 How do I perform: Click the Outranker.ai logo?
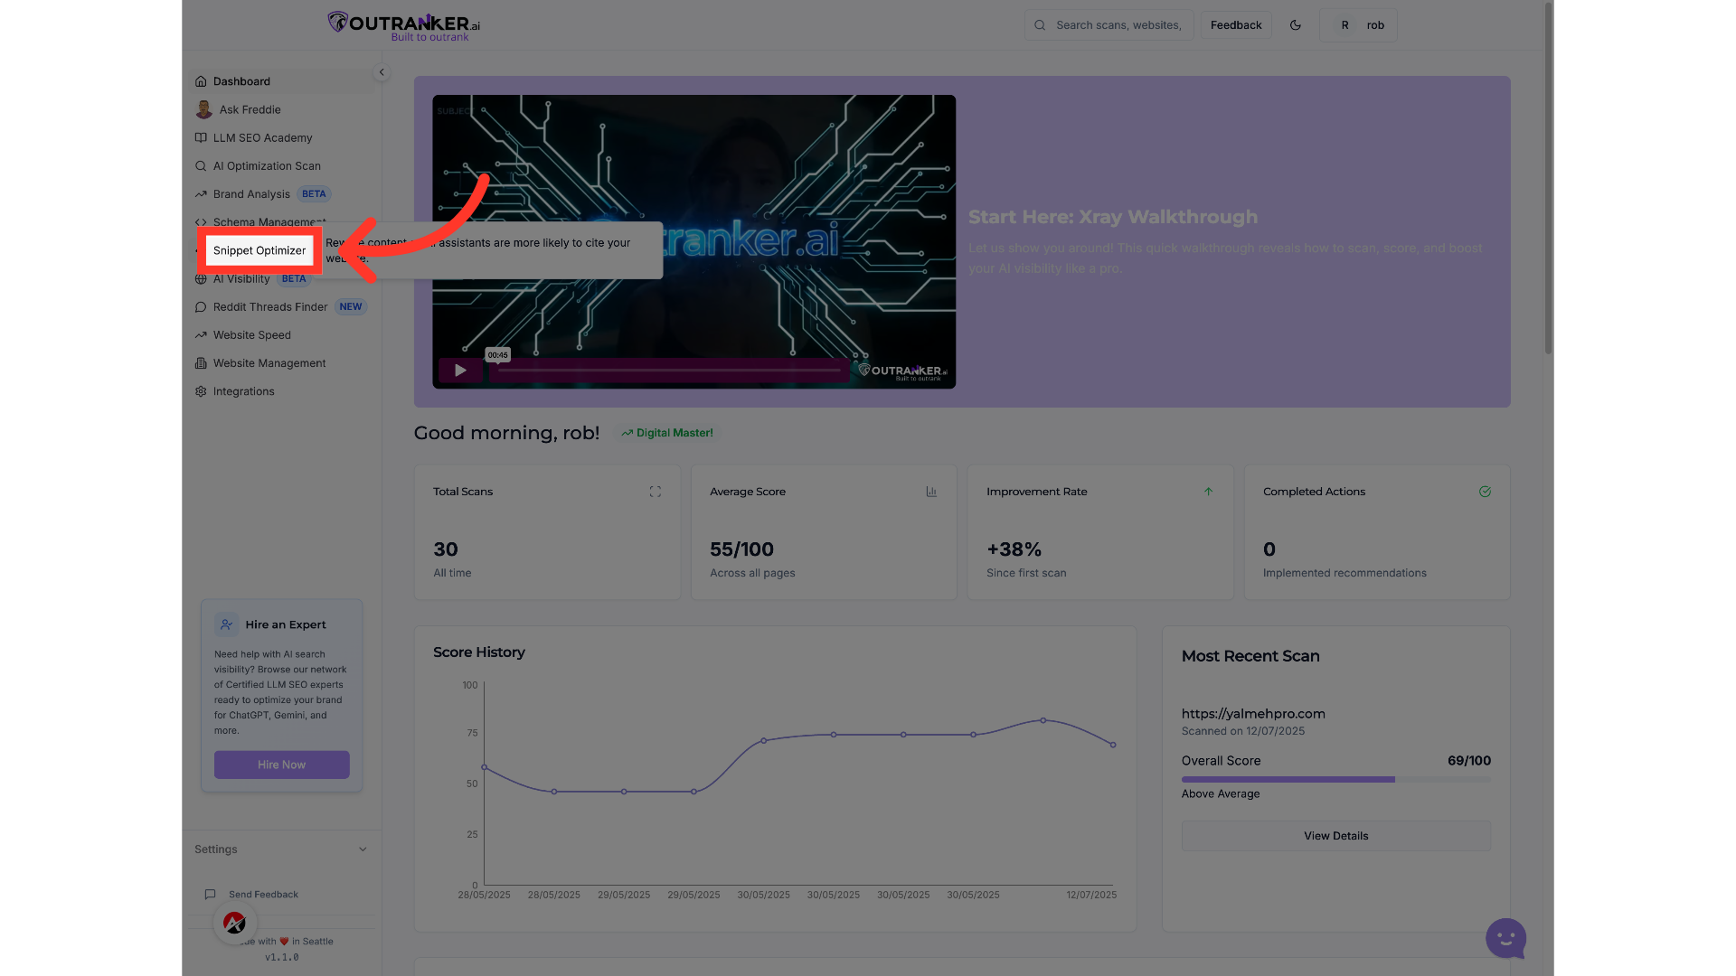(x=401, y=24)
